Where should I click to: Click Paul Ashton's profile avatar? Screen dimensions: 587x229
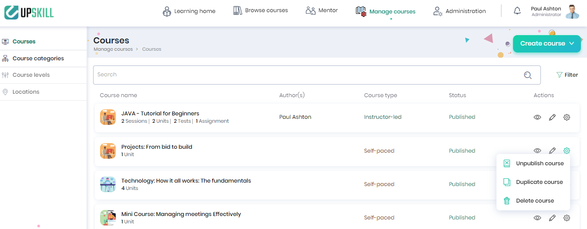(x=572, y=12)
